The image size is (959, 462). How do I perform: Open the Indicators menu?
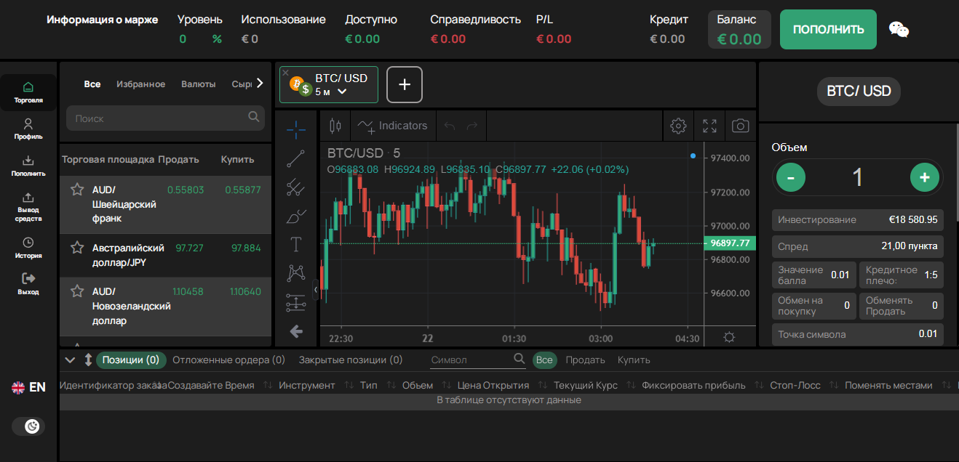(393, 126)
